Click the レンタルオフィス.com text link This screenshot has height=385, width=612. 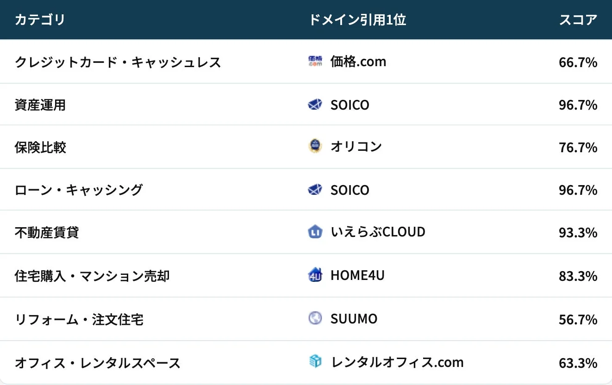397,362
